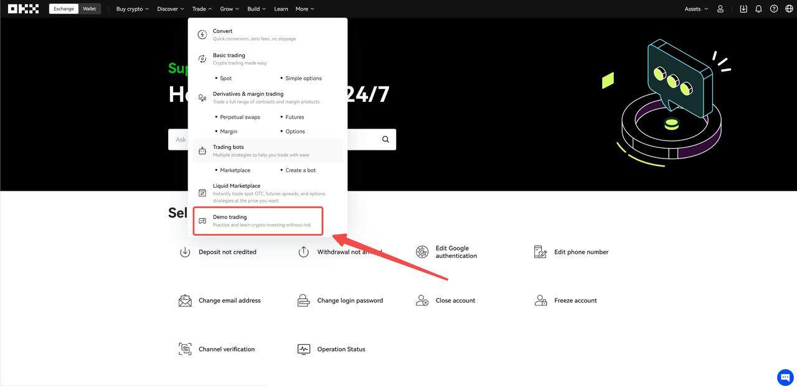Expand the Grow menu

pos(230,9)
